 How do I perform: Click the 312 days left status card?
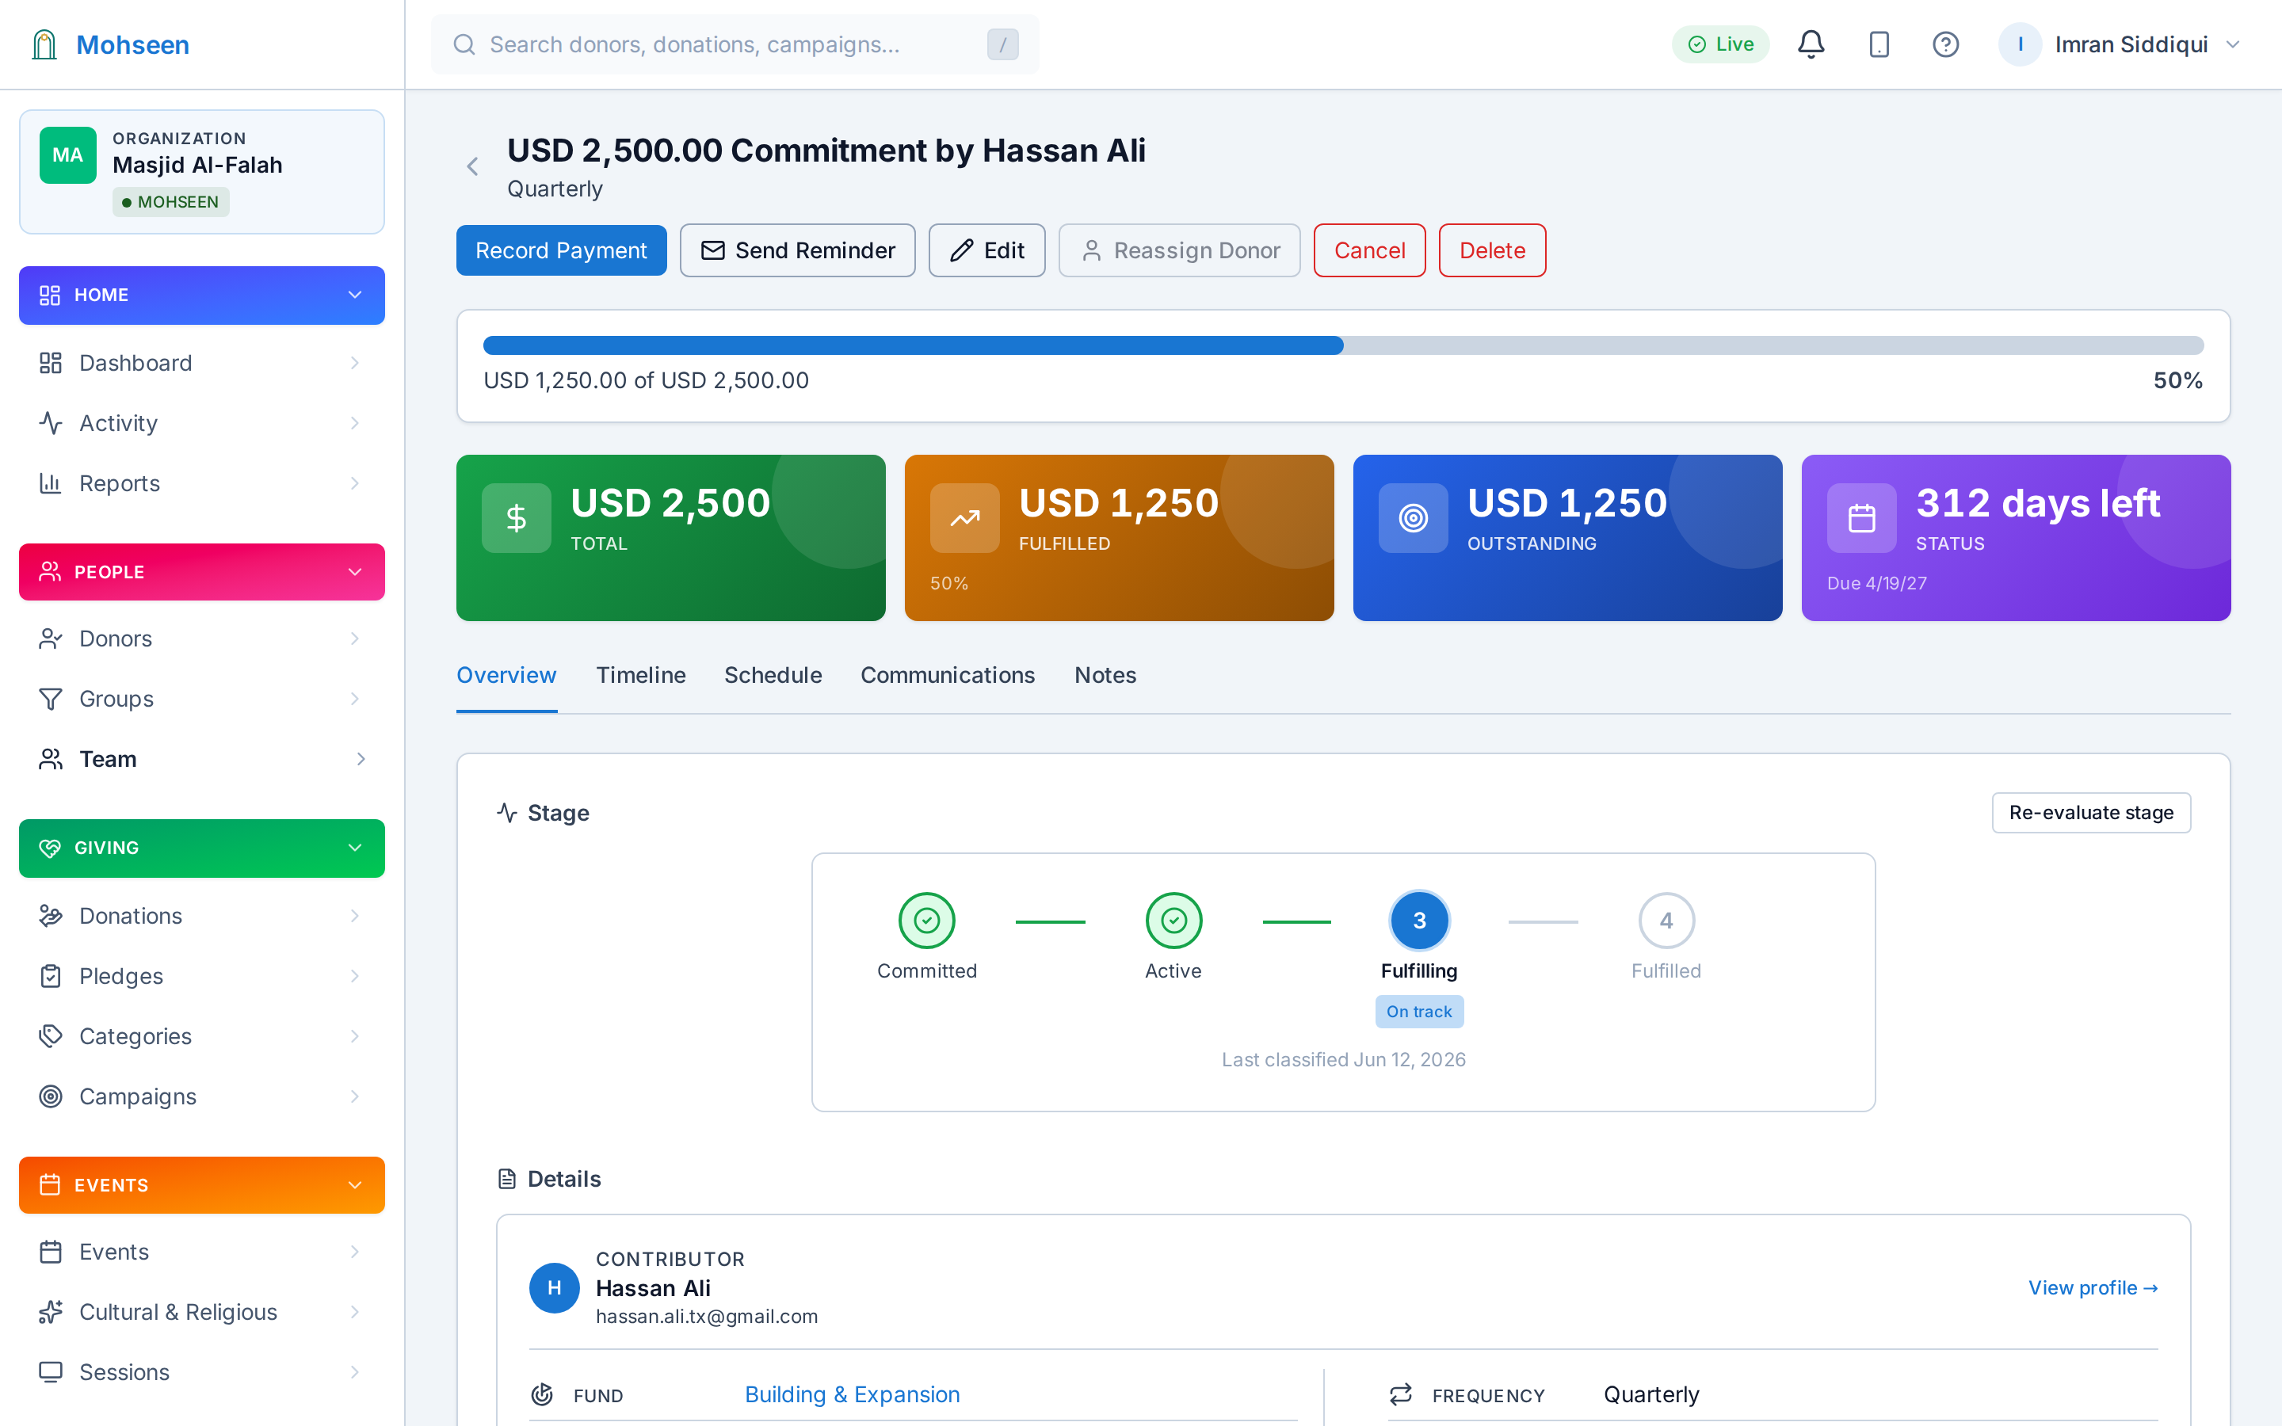[2016, 538]
